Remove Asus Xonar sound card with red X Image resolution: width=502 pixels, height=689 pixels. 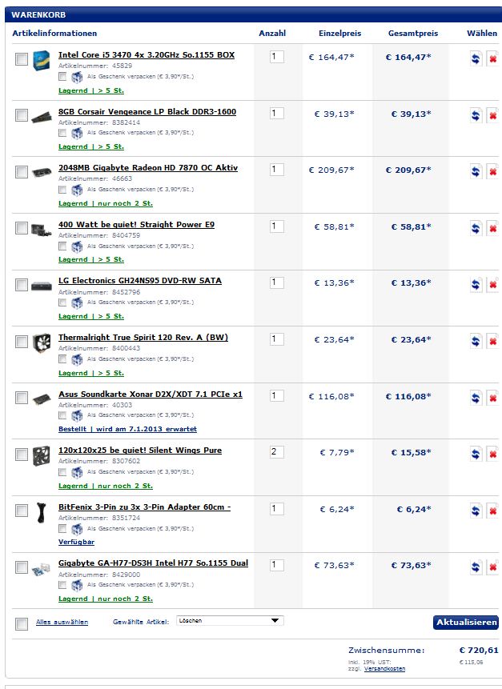pyautogui.click(x=492, y=398)
